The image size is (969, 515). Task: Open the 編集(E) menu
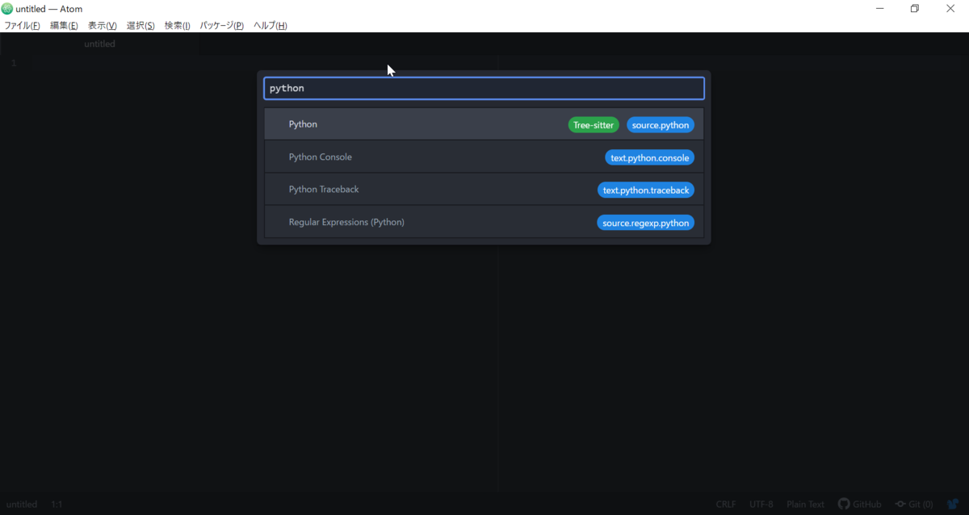64,26
